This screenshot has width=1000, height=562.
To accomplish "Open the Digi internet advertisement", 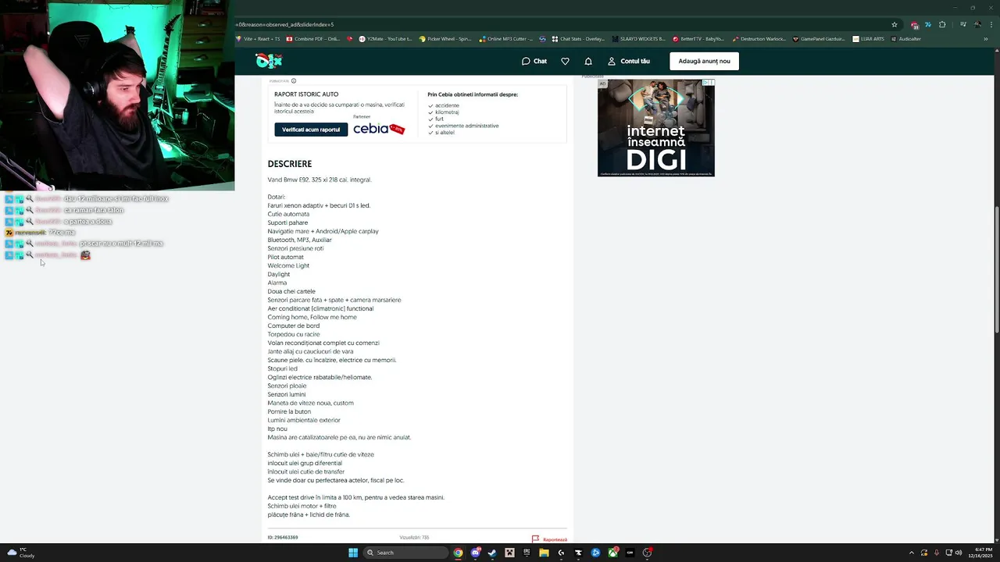I will (655, 128).
